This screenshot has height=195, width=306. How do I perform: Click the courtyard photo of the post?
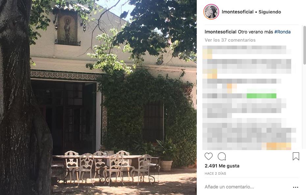click(x=98, y=97)
